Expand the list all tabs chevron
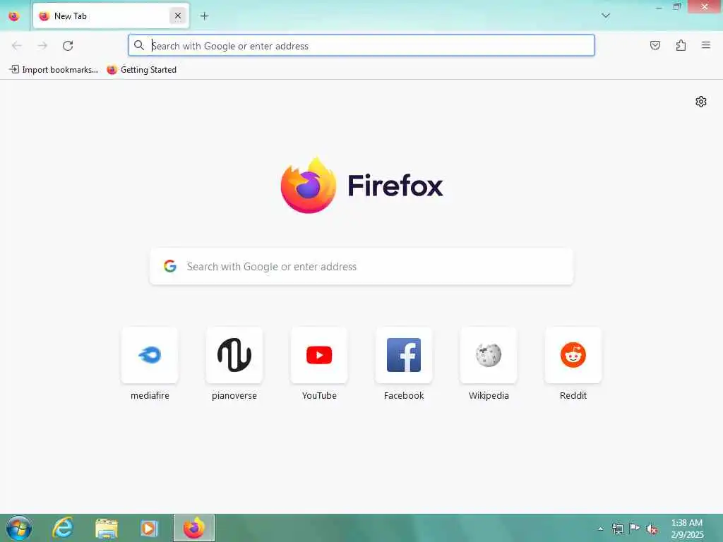Image resolution: width=723 pixels, height=542 pixels. [605, 16]
